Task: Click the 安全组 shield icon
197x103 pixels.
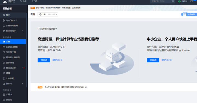Action: point(4,100)
